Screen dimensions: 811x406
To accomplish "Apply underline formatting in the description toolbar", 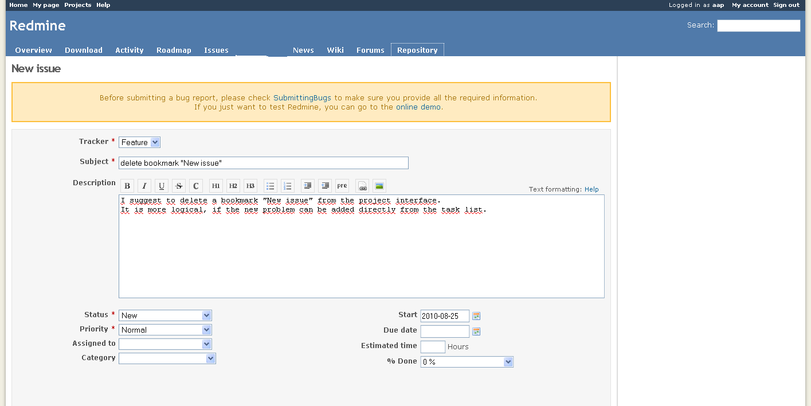I will pyautogui.click(x=162, y=186).
